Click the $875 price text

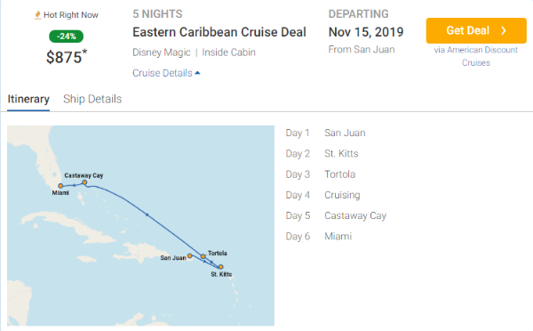(x=67, y=57)
